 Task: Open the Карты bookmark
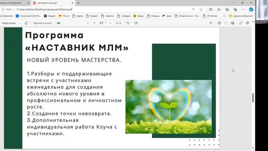[77, 16]
